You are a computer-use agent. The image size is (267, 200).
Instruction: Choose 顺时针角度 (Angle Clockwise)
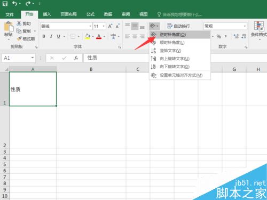180,43
